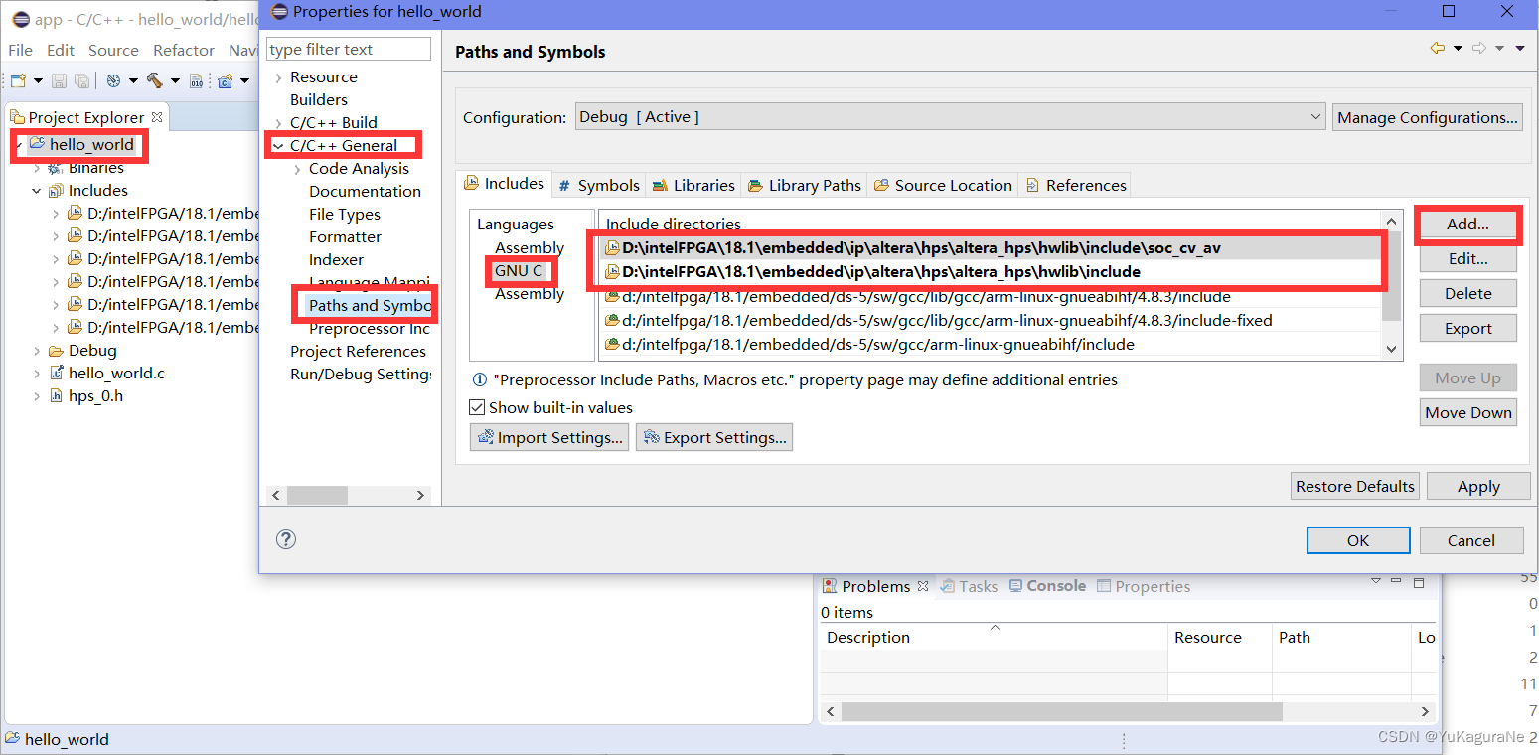Viewport: 1539px width, 755px height.
Task: Switch to the Libraries tab
Action: (693, 185)
